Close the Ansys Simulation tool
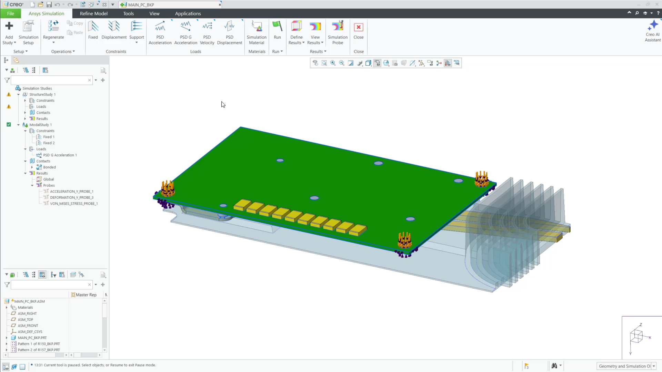662x372 pixels. (x=359, y=30)
